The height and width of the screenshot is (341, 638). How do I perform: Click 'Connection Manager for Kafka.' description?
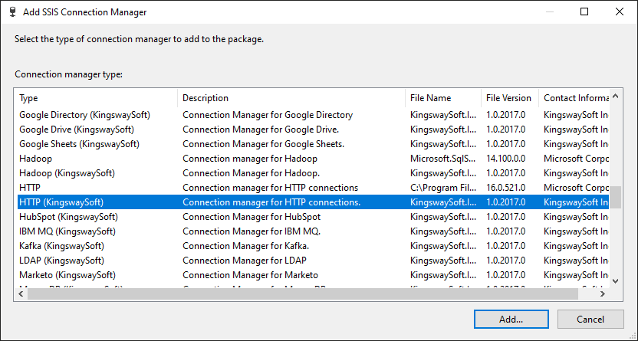point(245,246)
